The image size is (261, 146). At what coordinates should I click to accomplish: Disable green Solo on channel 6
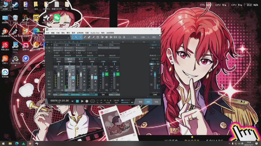(118, 74)
